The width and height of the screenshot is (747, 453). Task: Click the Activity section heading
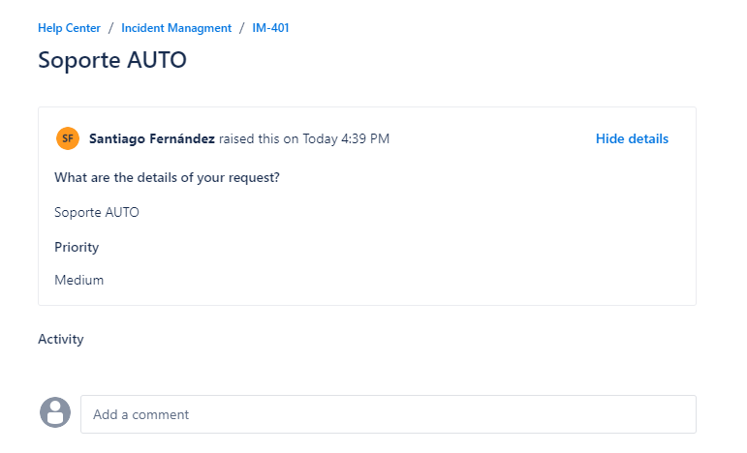pyautogui.click(x=61, y=340)
